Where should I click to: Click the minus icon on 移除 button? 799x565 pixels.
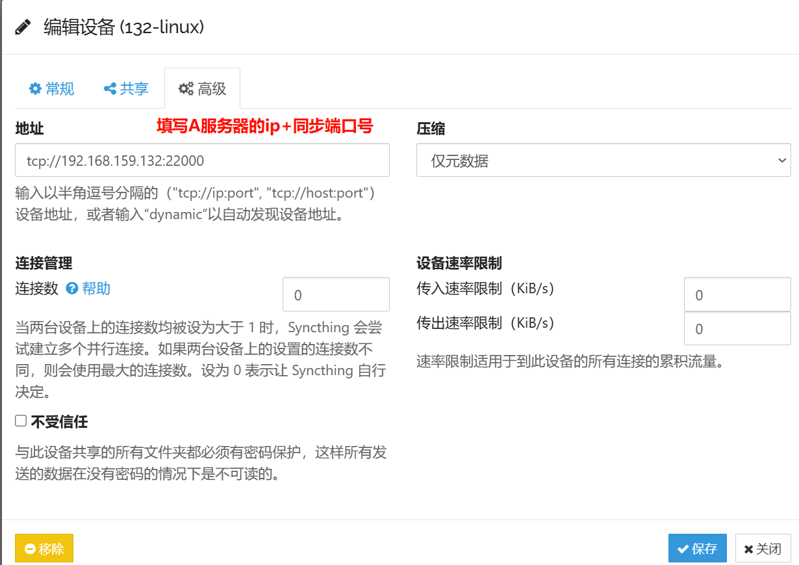point(29,549)
